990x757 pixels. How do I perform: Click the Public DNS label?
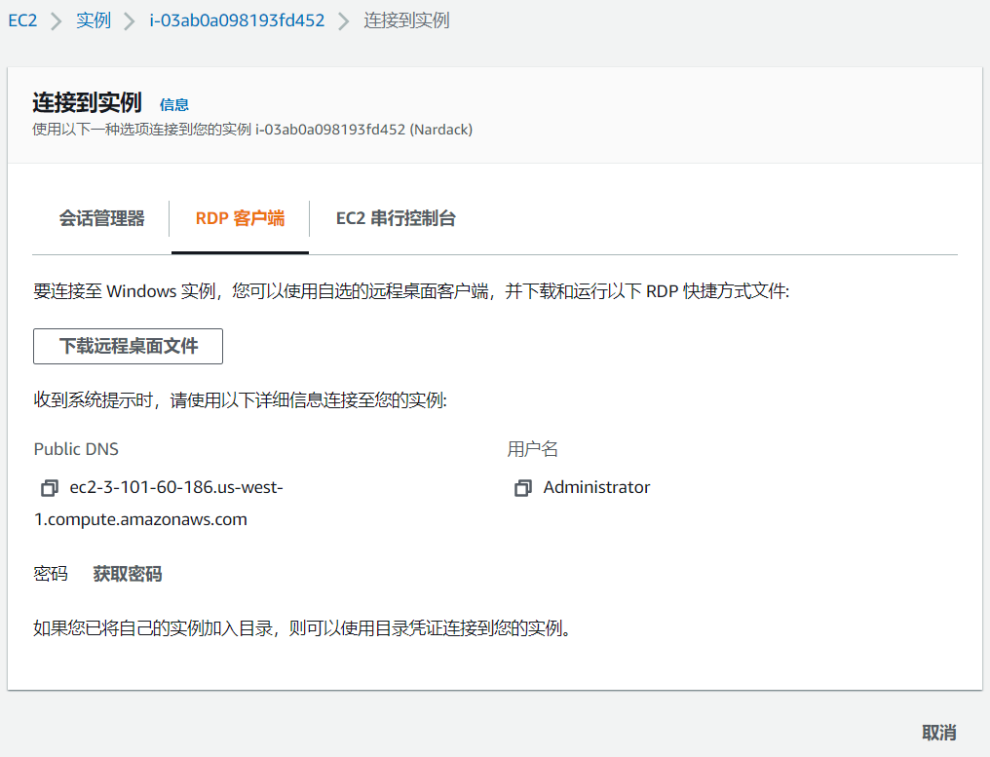(76, 449)
